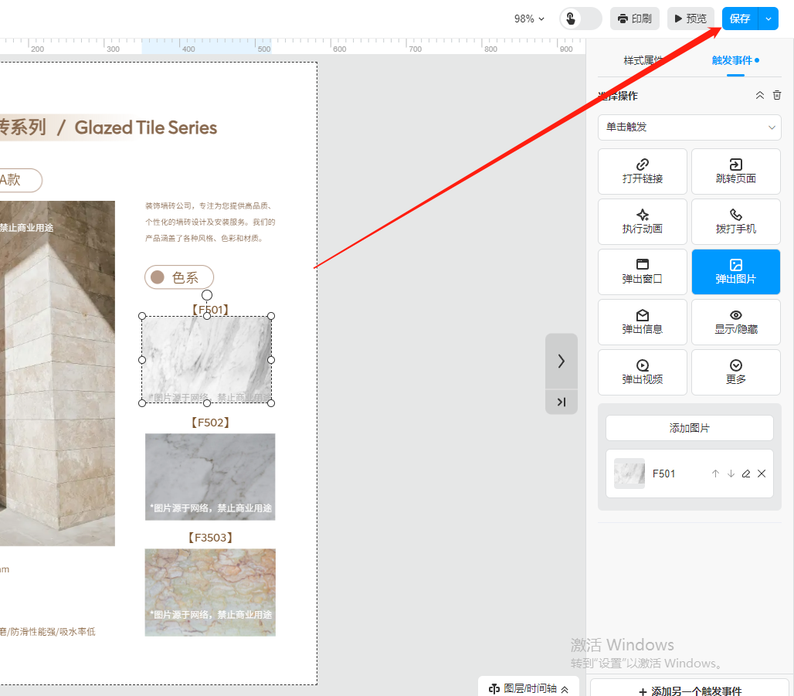Collapse the trigger operation section with double-chevron
Viewport: 794px width, 696px height.
(x=759, y=96)
